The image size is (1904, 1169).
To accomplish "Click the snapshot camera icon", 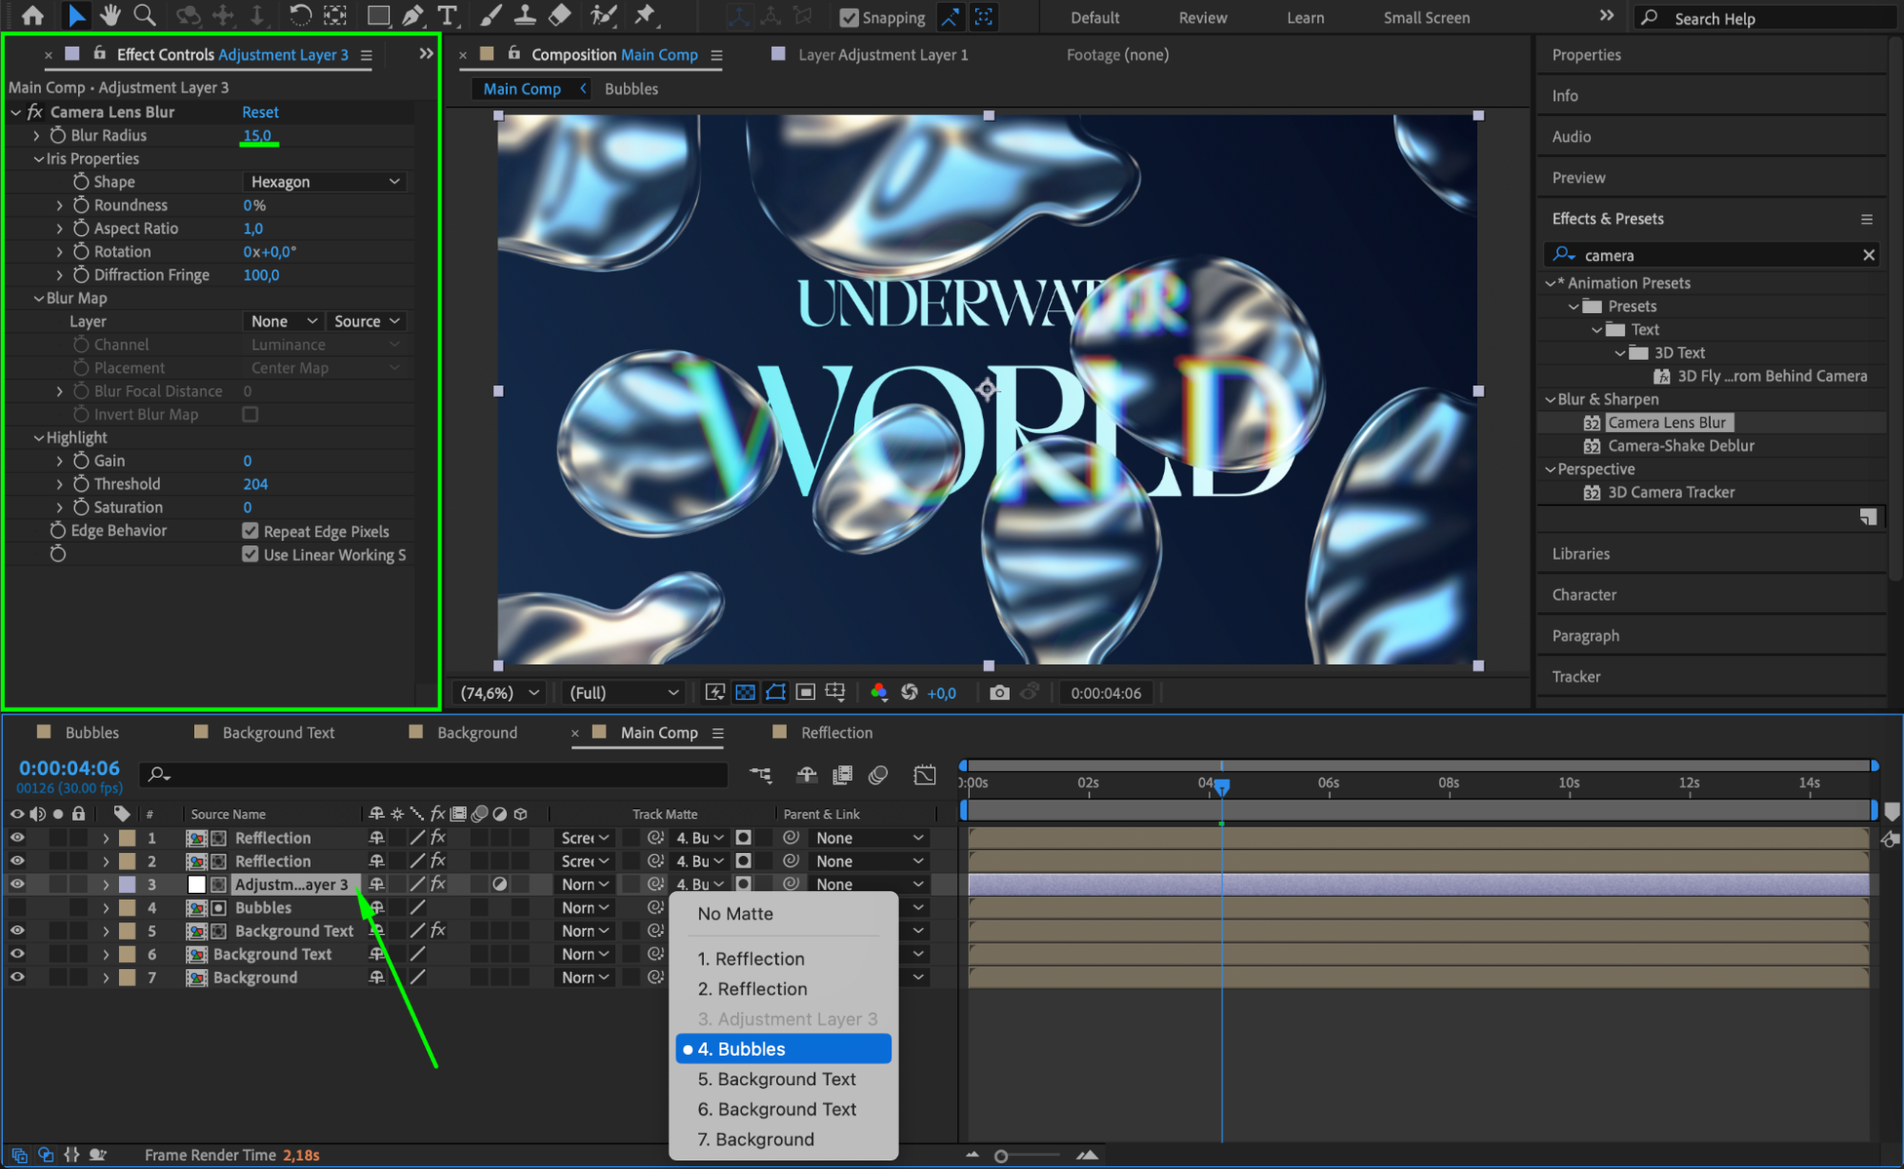I will pos(999,693).
